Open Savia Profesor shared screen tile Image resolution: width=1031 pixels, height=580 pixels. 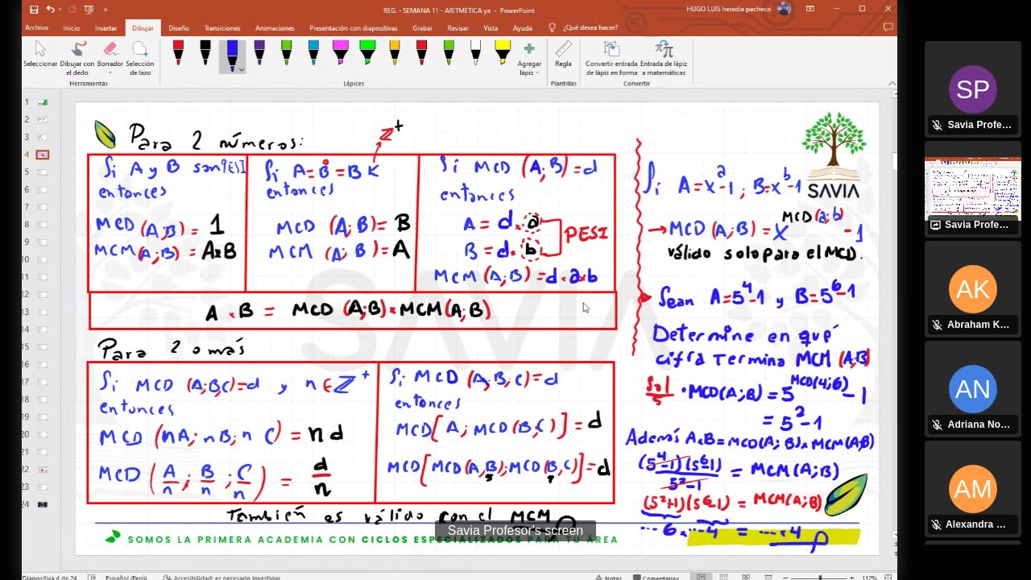click(972, 188)
